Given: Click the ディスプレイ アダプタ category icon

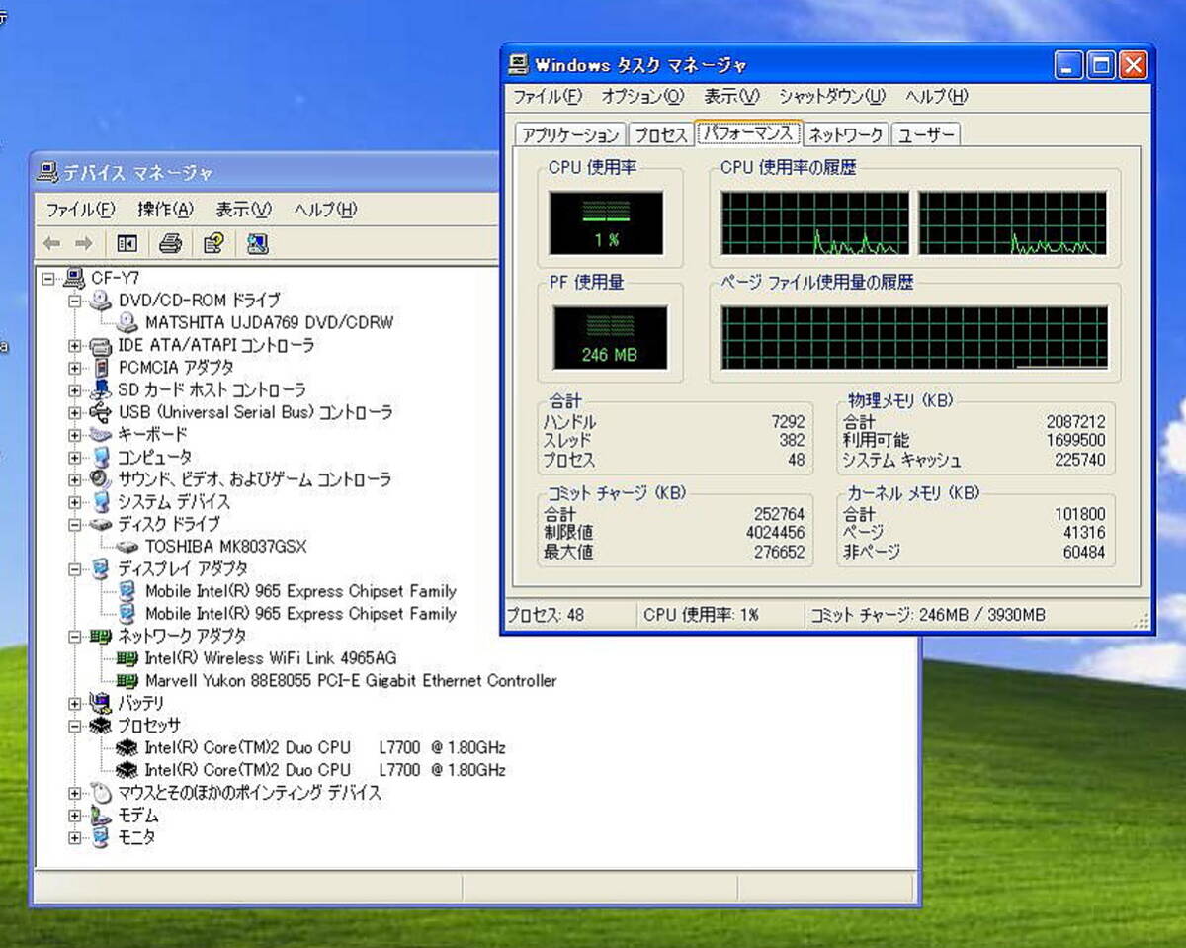Looking at the screenshot, I should tap(101, 568).
